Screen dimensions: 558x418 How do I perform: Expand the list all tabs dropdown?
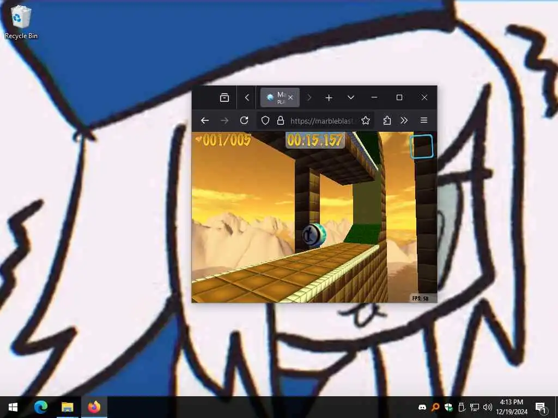coord(351,97)
